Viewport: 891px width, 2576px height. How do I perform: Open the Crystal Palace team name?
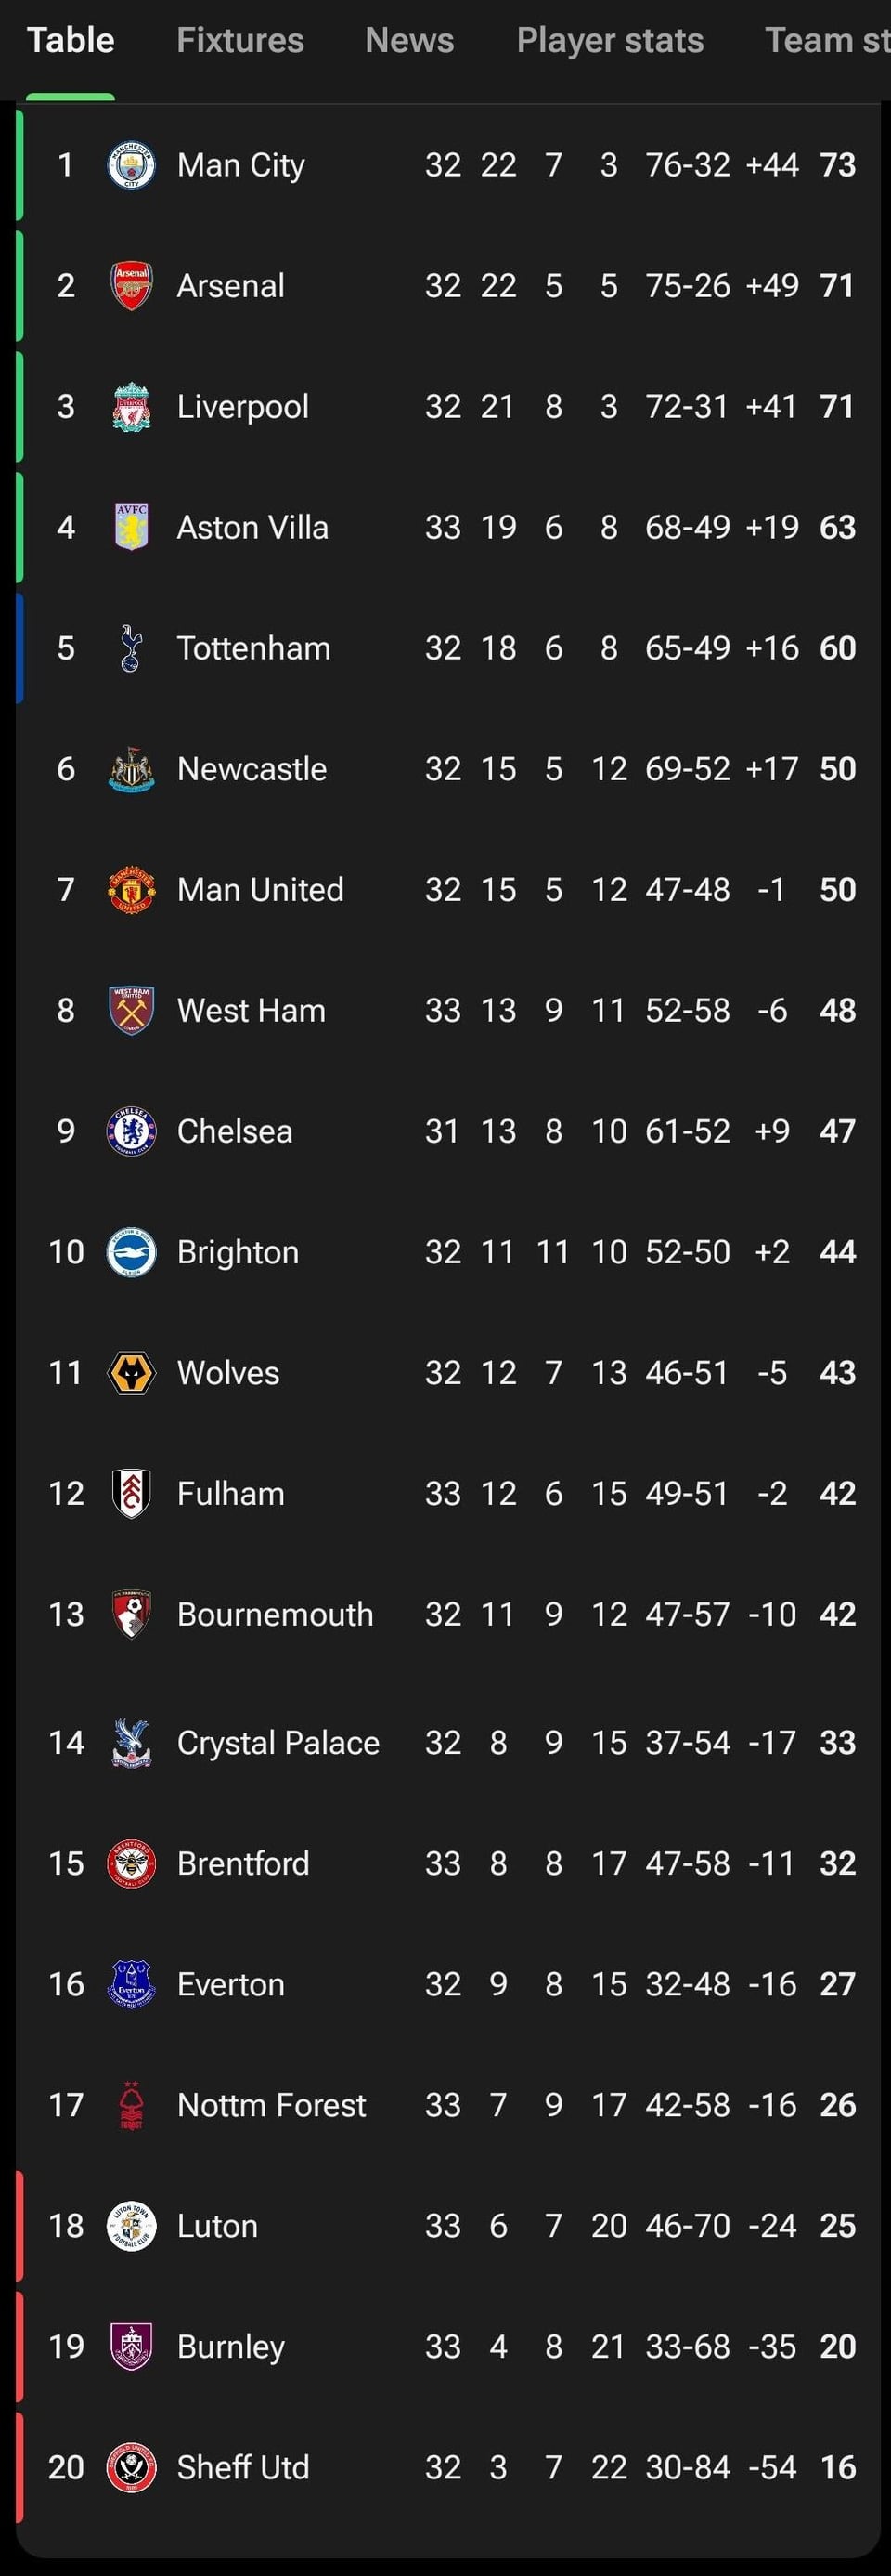click(278, 1743)
